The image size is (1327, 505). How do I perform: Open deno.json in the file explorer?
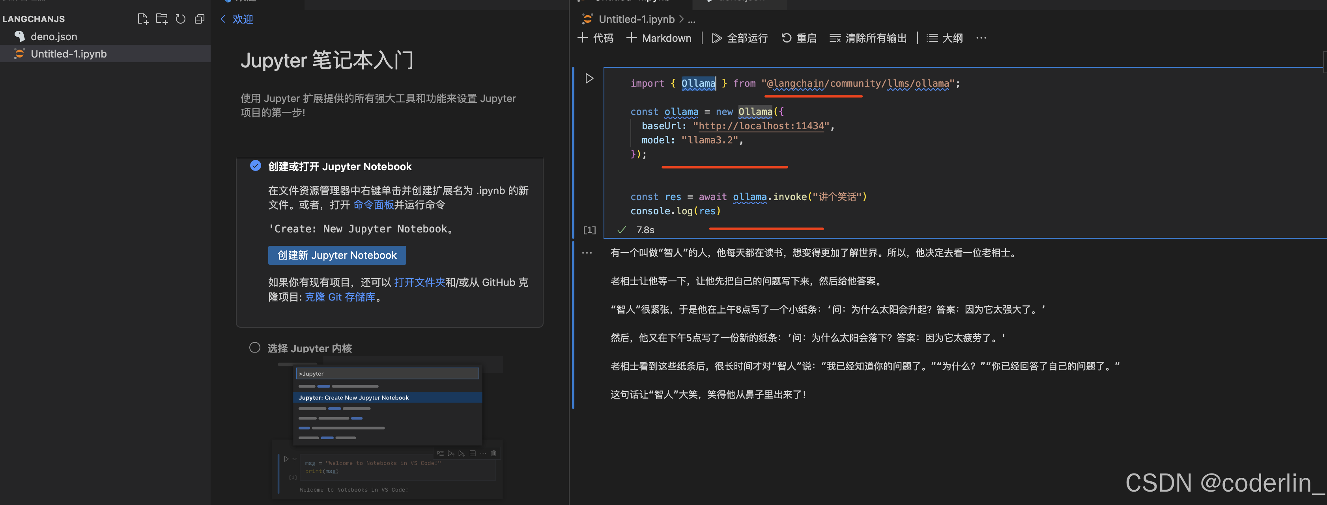[54, 37]
